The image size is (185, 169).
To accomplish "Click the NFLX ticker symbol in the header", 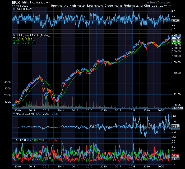I will [16, 2].
